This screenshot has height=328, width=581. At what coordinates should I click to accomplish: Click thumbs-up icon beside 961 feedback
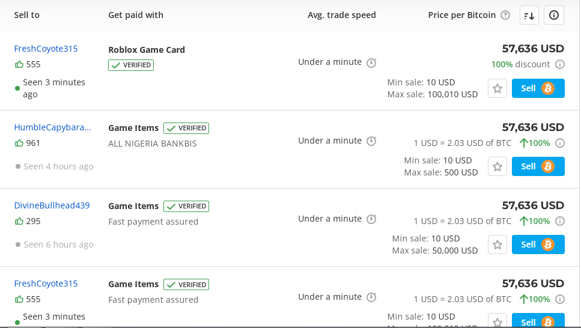[x=19, y=143]
